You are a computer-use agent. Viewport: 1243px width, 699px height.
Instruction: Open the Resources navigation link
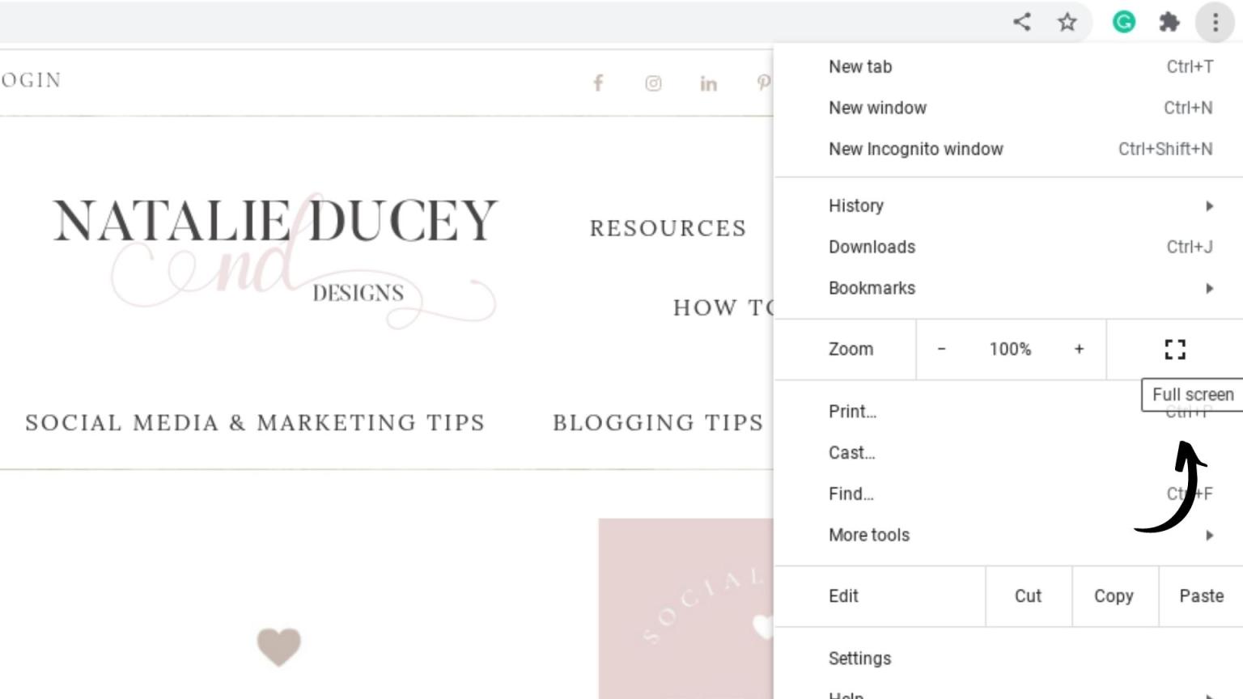(668, 229)
